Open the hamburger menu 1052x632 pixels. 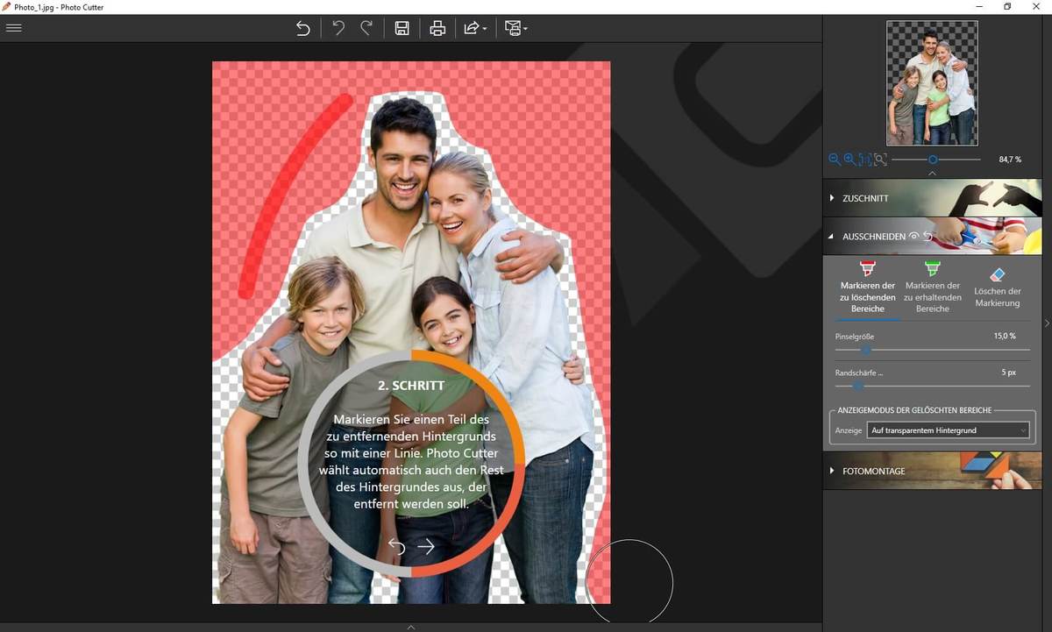point(13,28)
